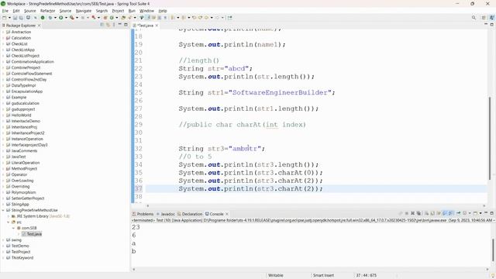Click the console vertical scrollbar
Image resolution: width=496 pixels, height=279 pixels.
[493, 250]
